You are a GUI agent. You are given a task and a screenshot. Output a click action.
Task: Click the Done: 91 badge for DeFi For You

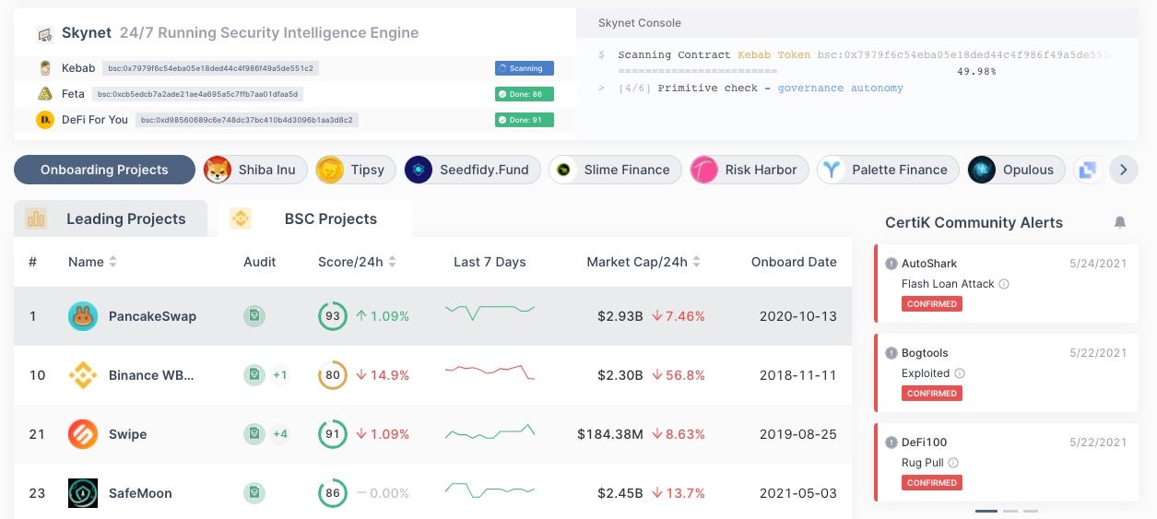pyautogui.click(x=524, y=120)
